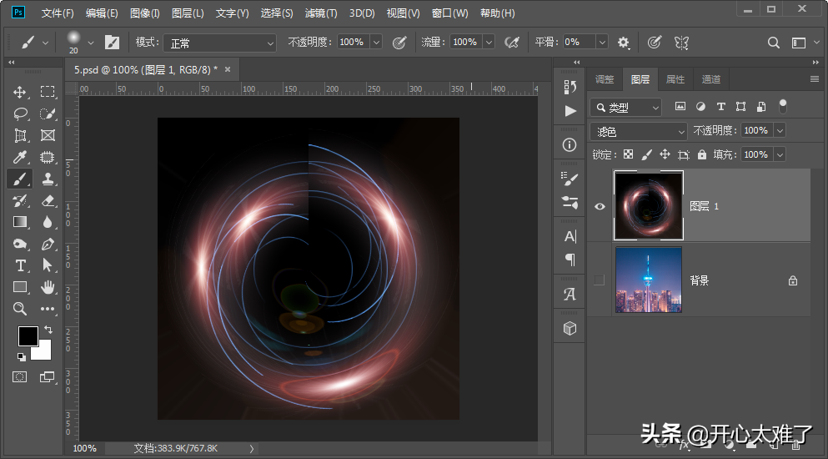Viewport: 828px width, 459px height.
Task: Select the Rectangle shape tool
Action: [20, 287]
